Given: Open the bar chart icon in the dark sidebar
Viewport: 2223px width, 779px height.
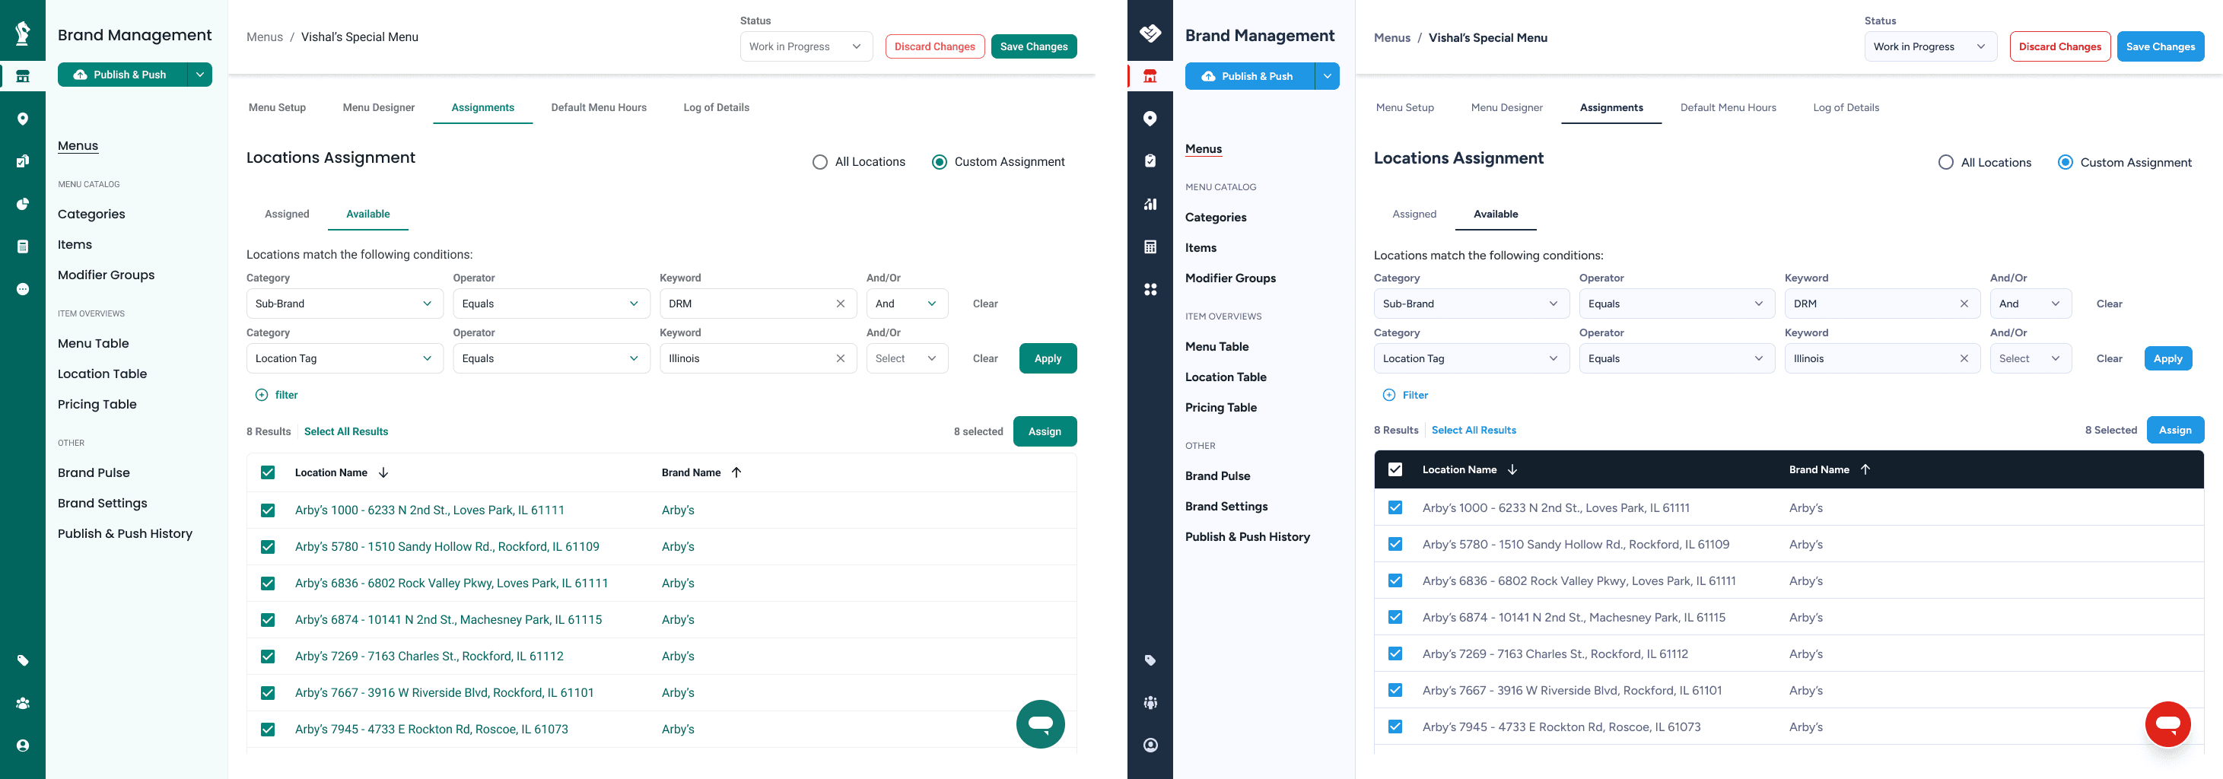Looking at the screenshot, I should [1150, 205].
